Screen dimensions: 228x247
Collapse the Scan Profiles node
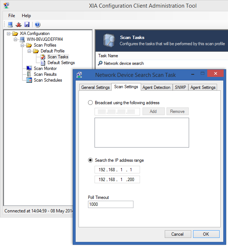pyautogui.click(x=22, y=45)
